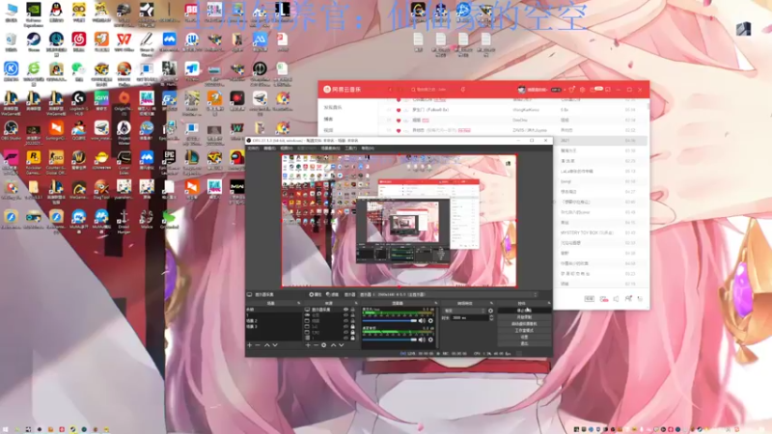Open transition properties gear in OBS

coord(490,311)
